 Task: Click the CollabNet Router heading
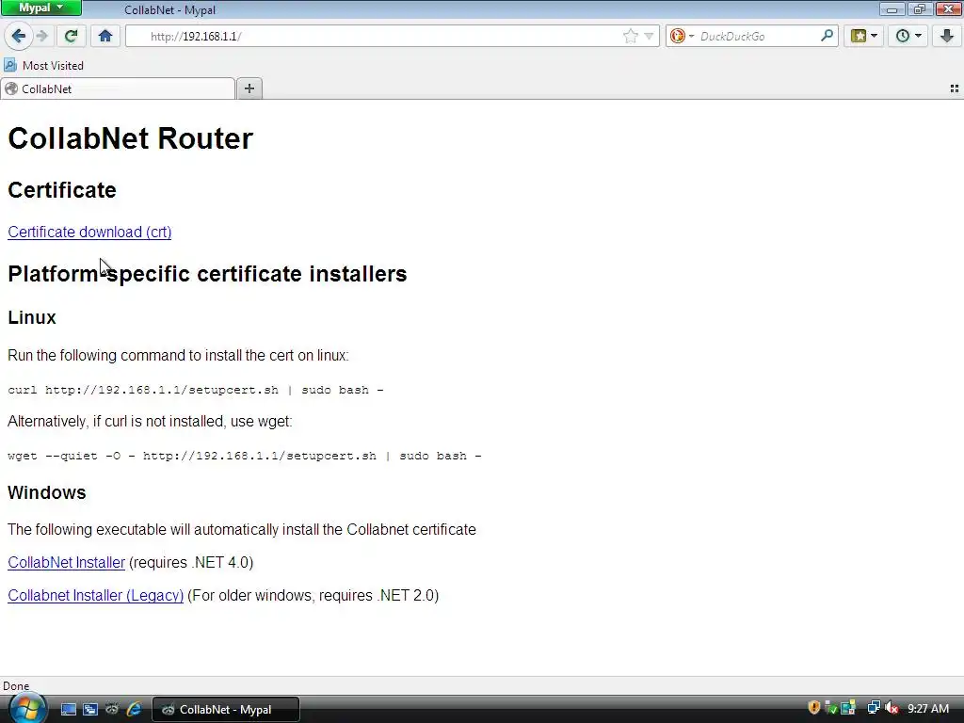point(130,137)
